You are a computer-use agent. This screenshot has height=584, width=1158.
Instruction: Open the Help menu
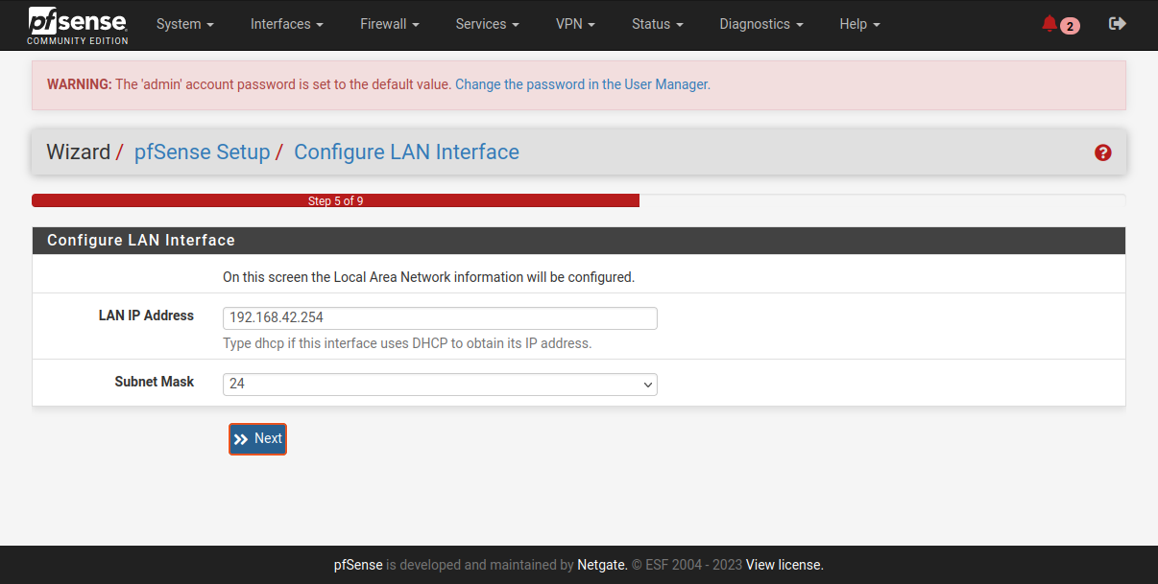[x=859, y=24]
